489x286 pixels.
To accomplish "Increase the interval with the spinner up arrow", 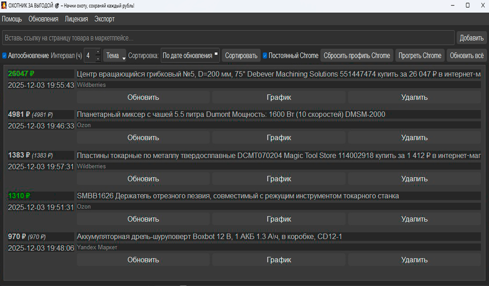I will click(98, 52).
